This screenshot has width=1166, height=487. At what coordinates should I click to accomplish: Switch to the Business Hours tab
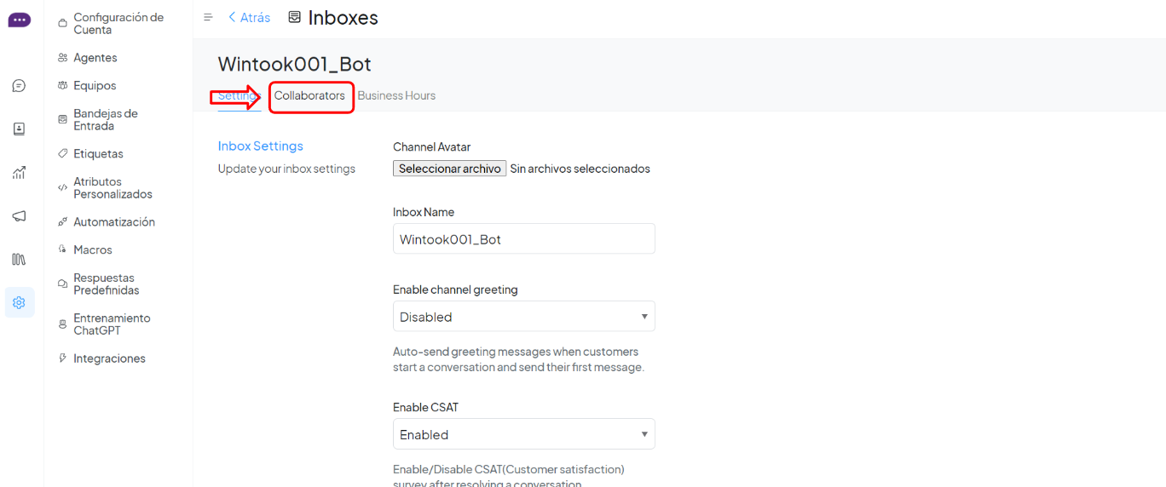(x=396, y=95)
